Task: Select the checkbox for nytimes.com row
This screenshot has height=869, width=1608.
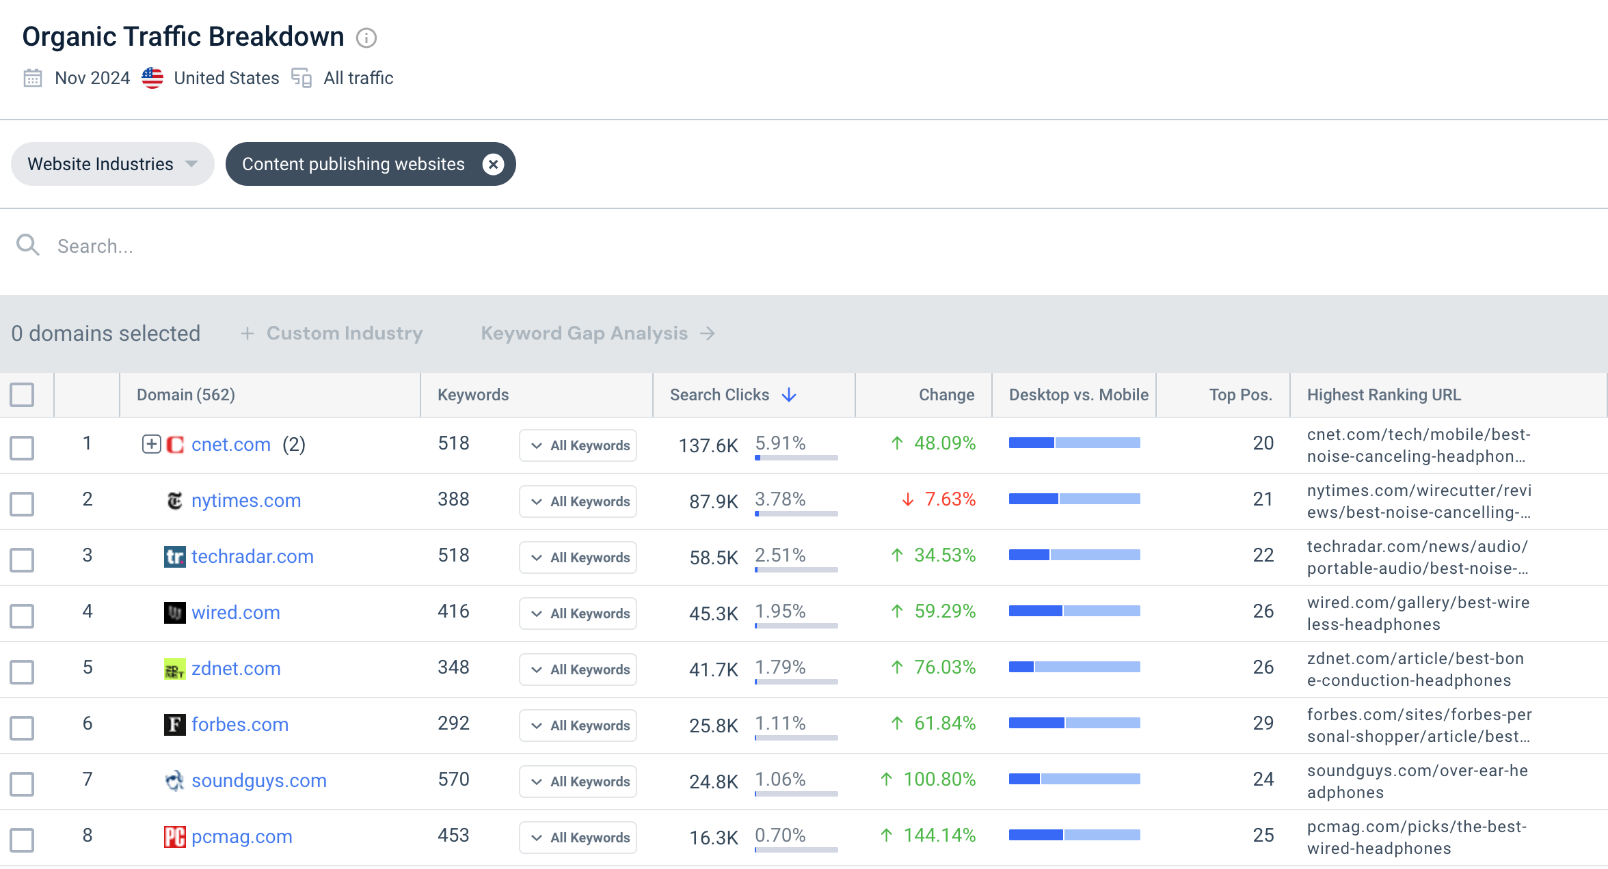Action: [x=22, y=504]
